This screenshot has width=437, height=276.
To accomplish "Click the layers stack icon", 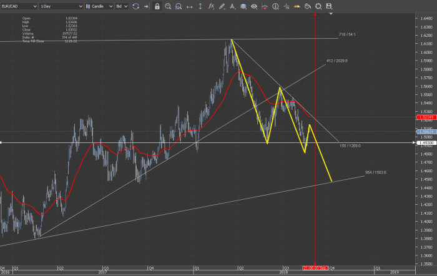I will pyautogui.click(x=243, y=6).
